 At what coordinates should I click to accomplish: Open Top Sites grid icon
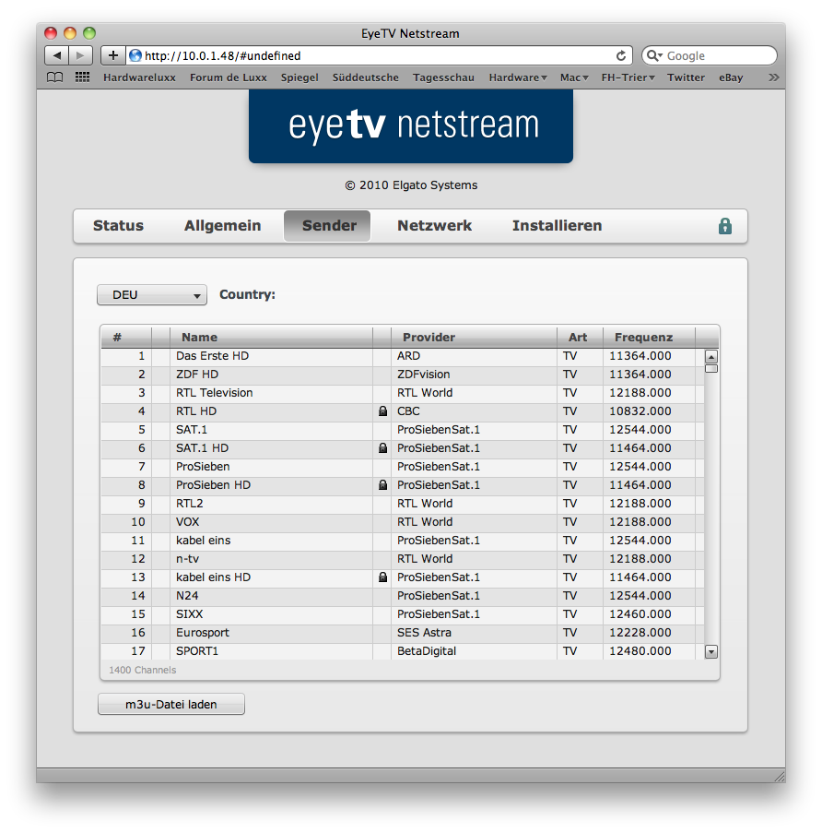[82, 77]
